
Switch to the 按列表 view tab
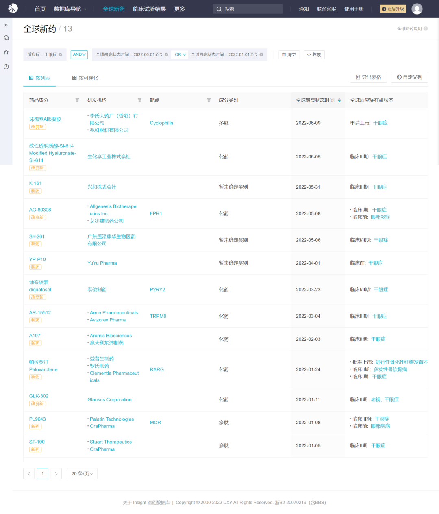[x=39, y=78]
